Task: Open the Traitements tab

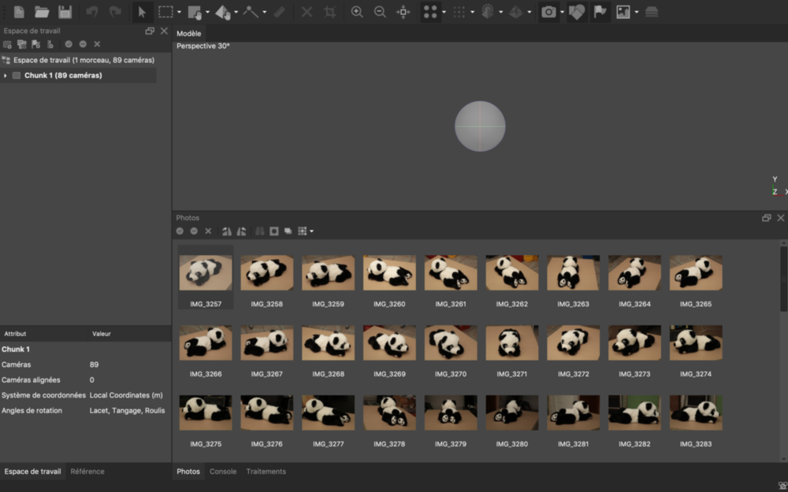Action: [x=266, y=472]
